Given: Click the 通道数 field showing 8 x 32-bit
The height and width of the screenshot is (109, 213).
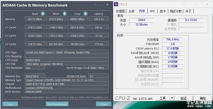Looking at the screenshot, I should (x=191, y=20).
